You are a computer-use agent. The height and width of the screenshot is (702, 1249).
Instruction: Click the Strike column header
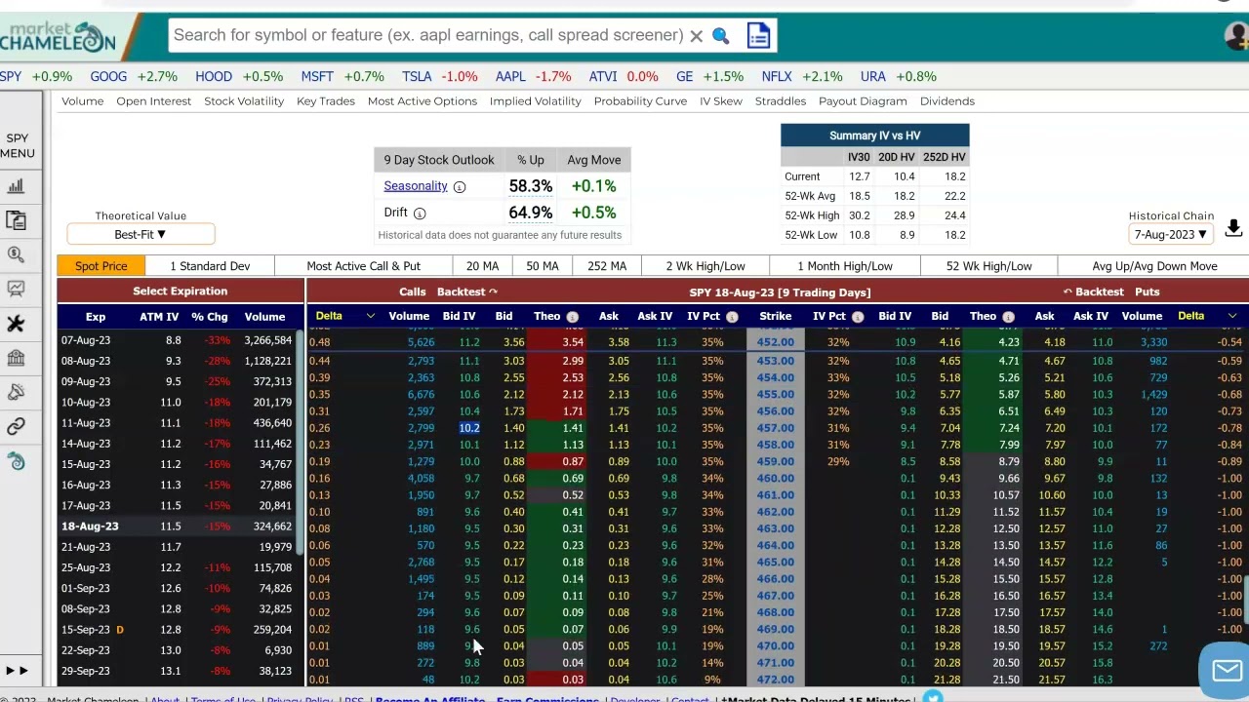pos(776,316)
